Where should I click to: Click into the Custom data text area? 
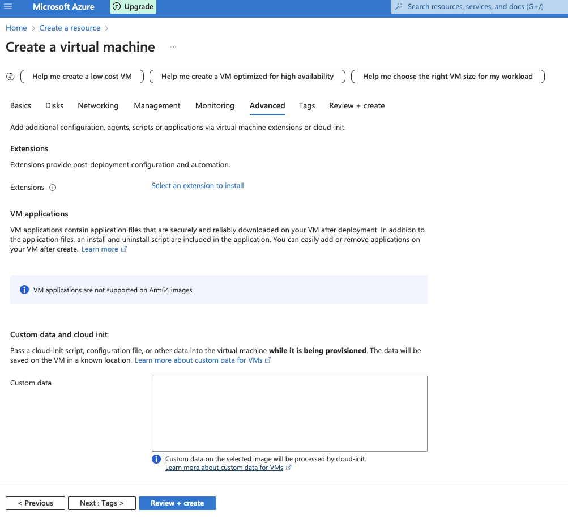[289, 414]
